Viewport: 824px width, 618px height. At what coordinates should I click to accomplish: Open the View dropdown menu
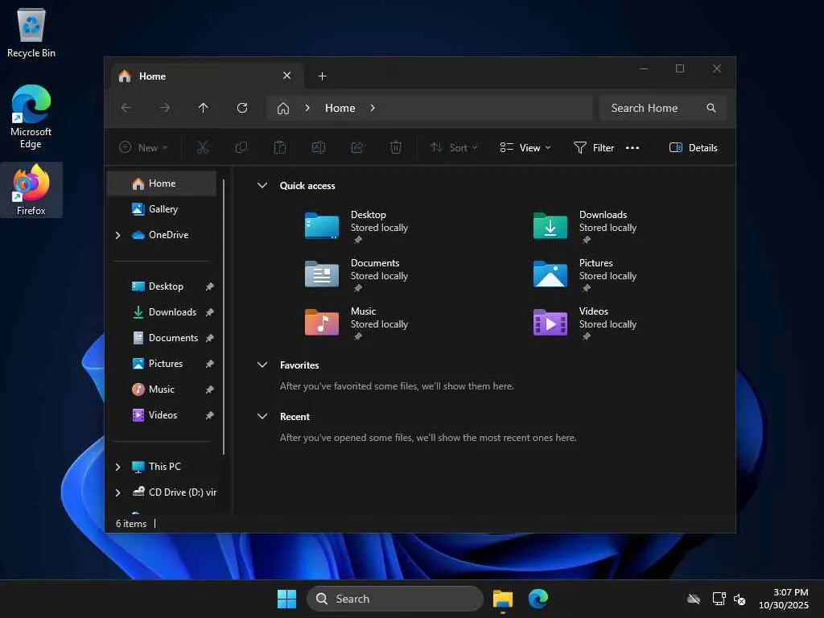coord(525,147)
